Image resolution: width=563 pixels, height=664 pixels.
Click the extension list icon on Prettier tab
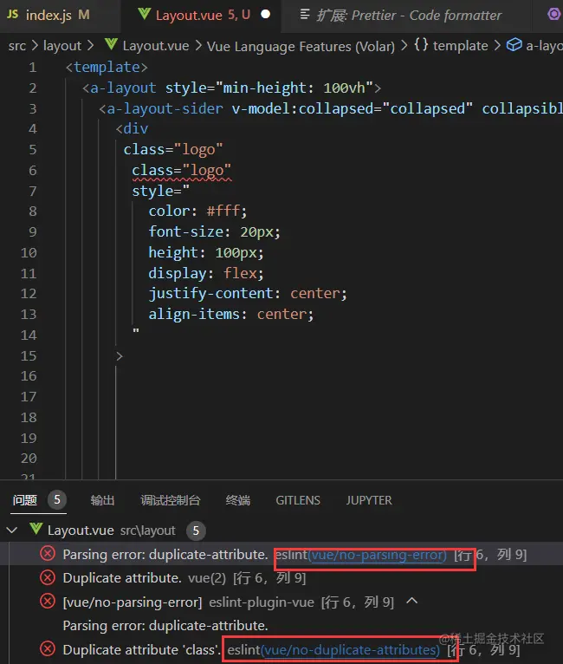click(x=304, y=15)
